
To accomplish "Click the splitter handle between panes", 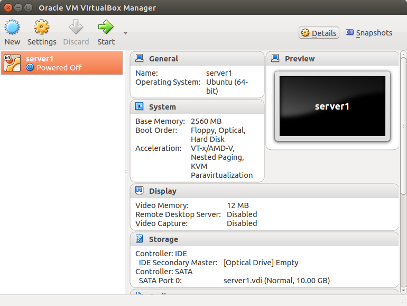I will (126, 172).
